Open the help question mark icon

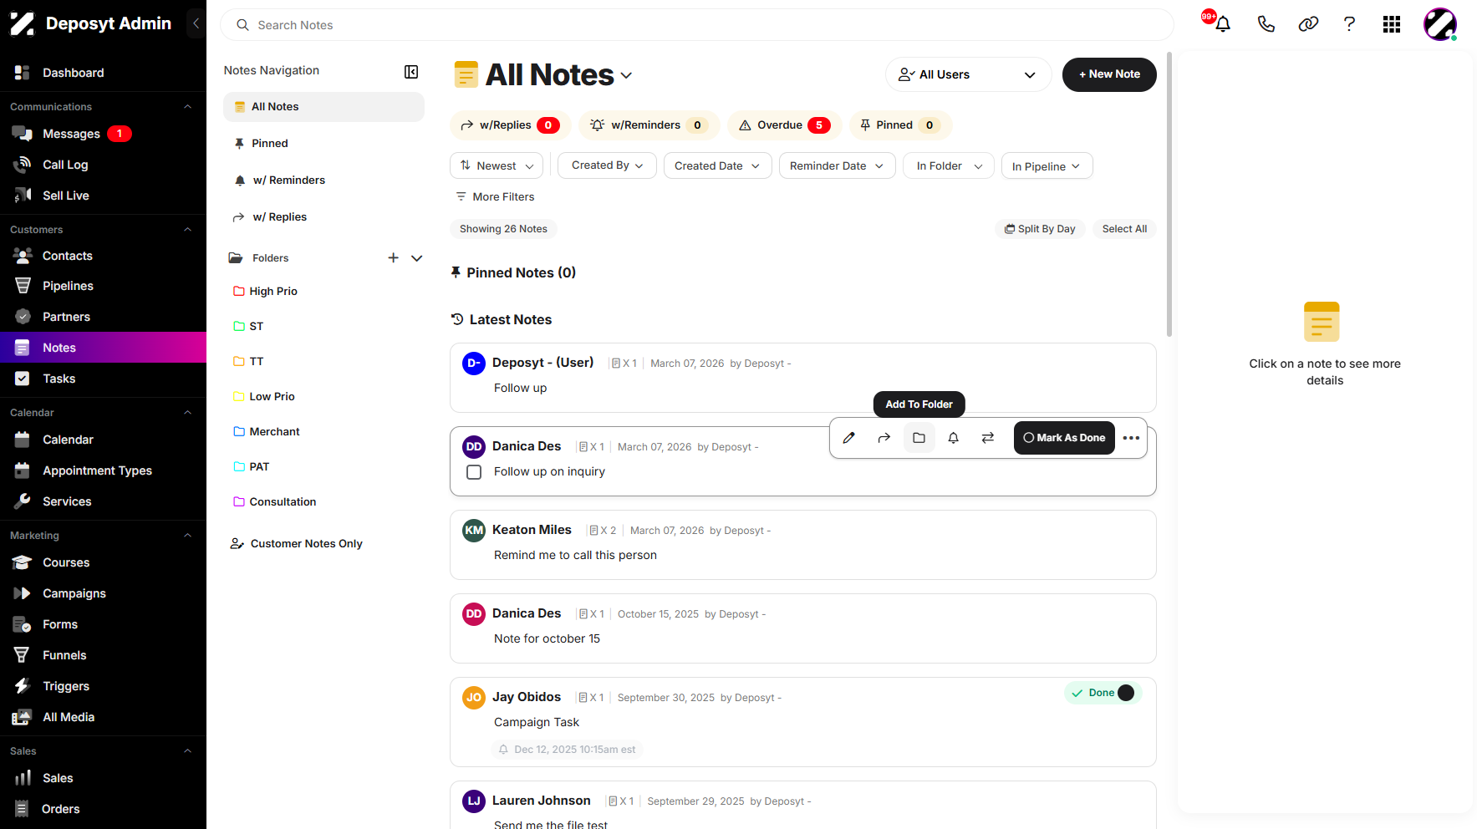1349,24
